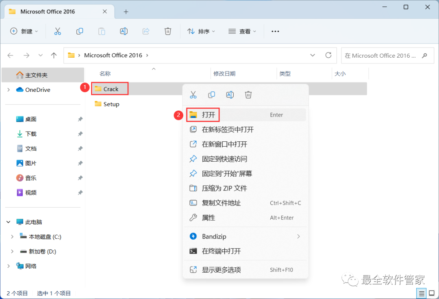The image size is (439, 299).
Task: Select the Crack folder
Action: point(111,89)
